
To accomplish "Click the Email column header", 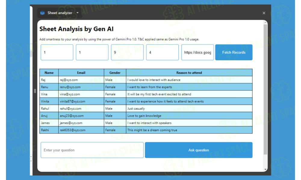I will click(x=81, y=73).
